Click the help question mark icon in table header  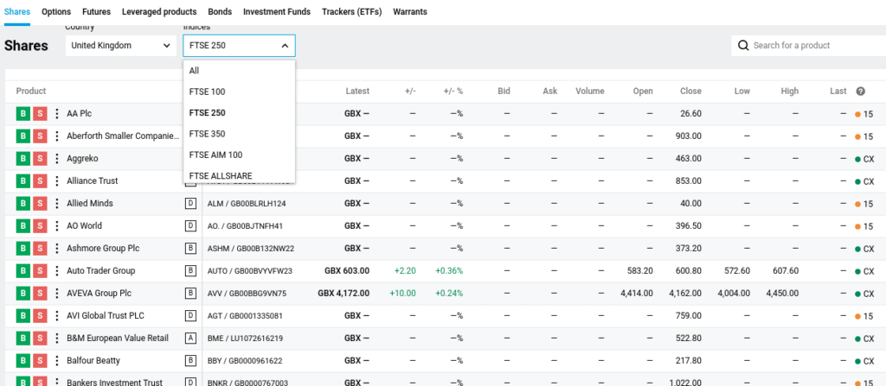(x=860, y=92)
